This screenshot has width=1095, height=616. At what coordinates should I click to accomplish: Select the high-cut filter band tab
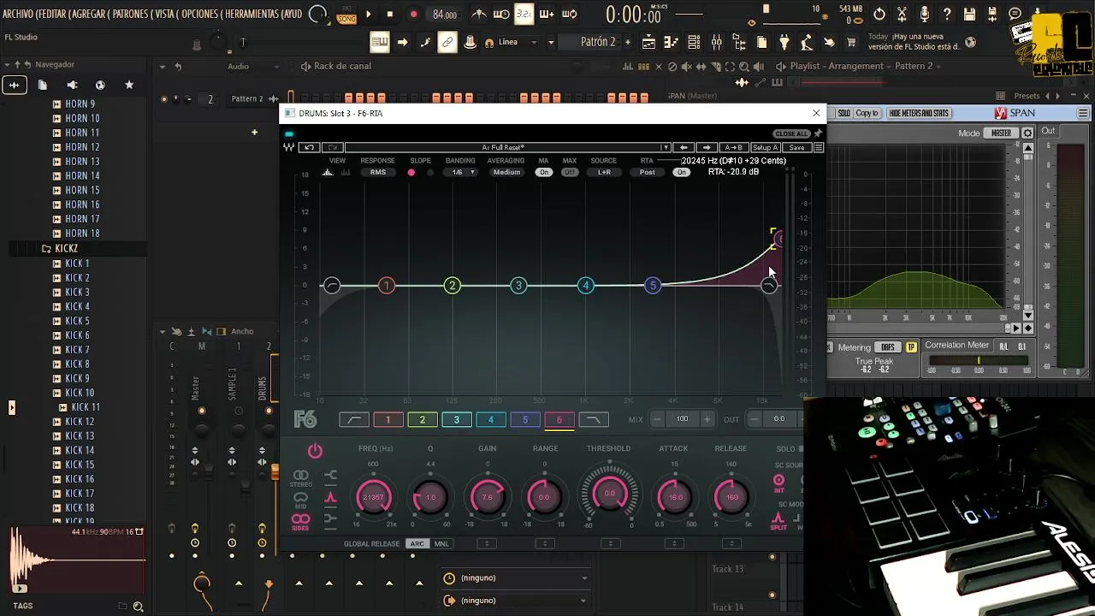coord(593,419)
